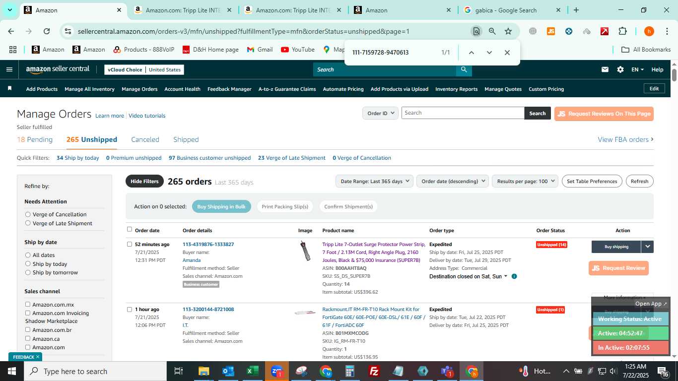Click the Buy Shipping in Bulk button

[x=221, y=206]
